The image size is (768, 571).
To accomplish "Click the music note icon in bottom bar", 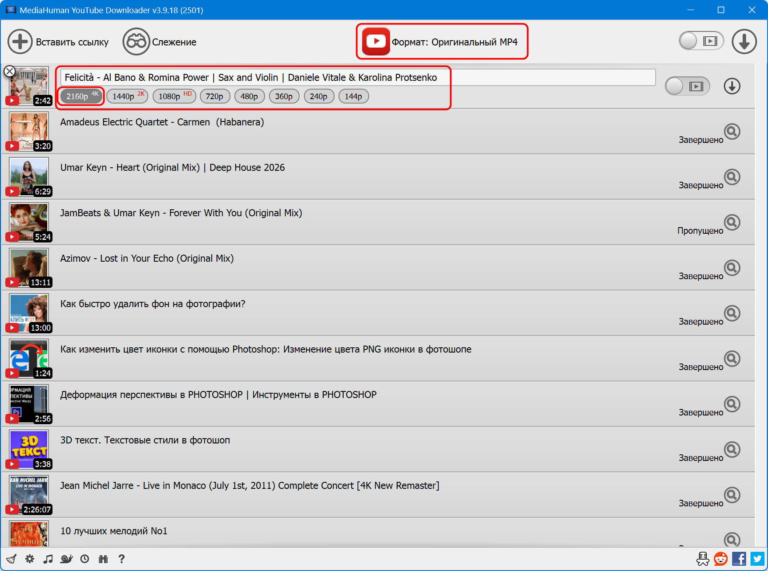I will point(48,559).
